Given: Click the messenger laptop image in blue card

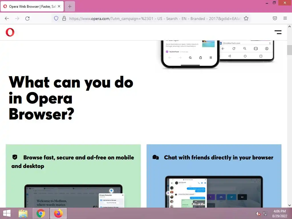Looking at the screenshot, I should click(214, 192).
